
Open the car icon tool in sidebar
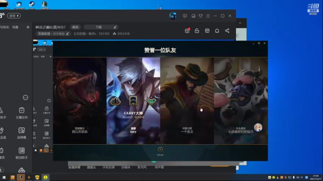(x=22, y=170)
